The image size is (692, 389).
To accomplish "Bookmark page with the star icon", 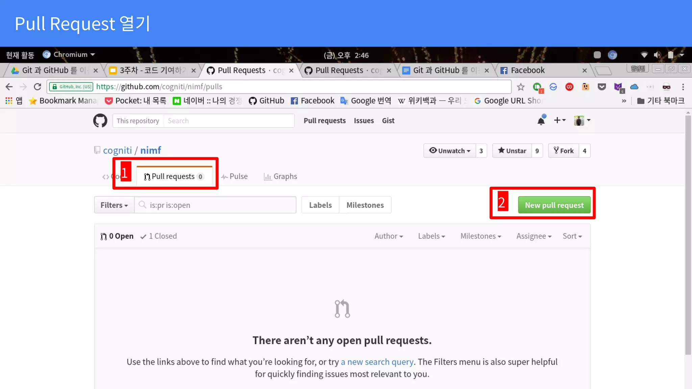I will pyautogui.click(x=521, y=87).
